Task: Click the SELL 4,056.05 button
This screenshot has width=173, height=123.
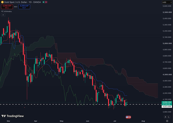Action: (7, 6)
